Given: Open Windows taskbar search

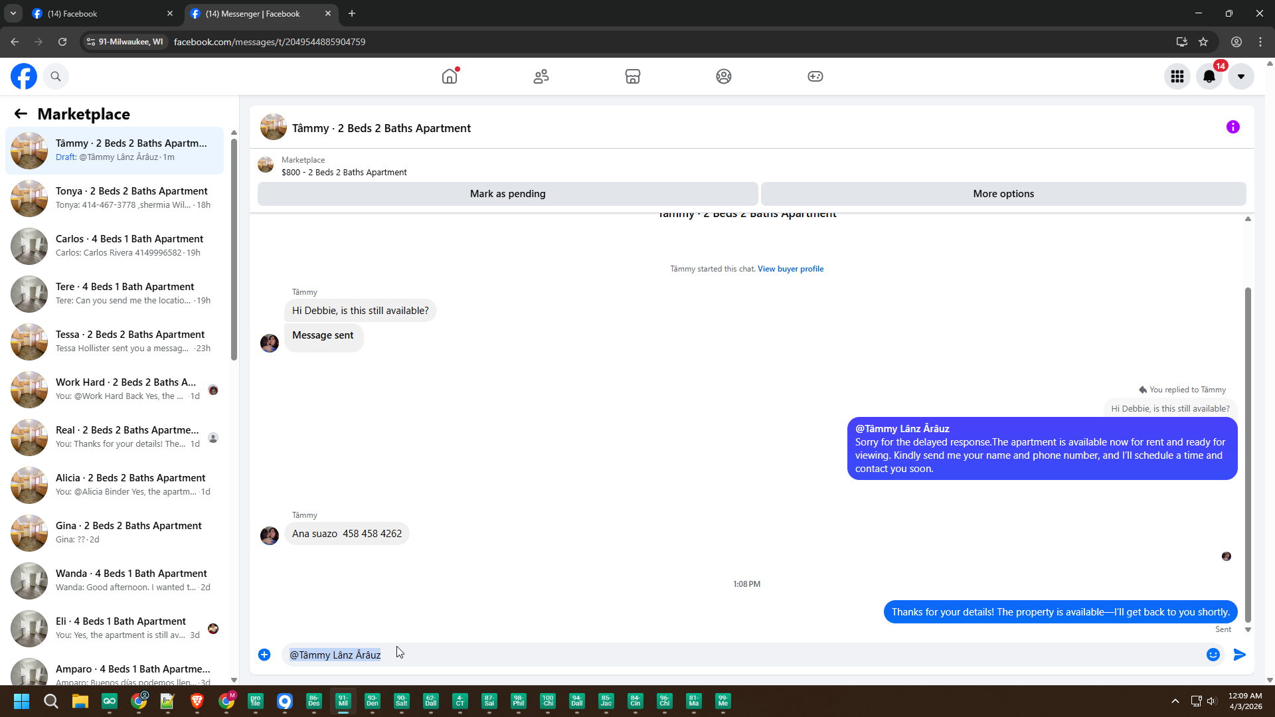Looking at the screenshot, I should click(51, 701).
